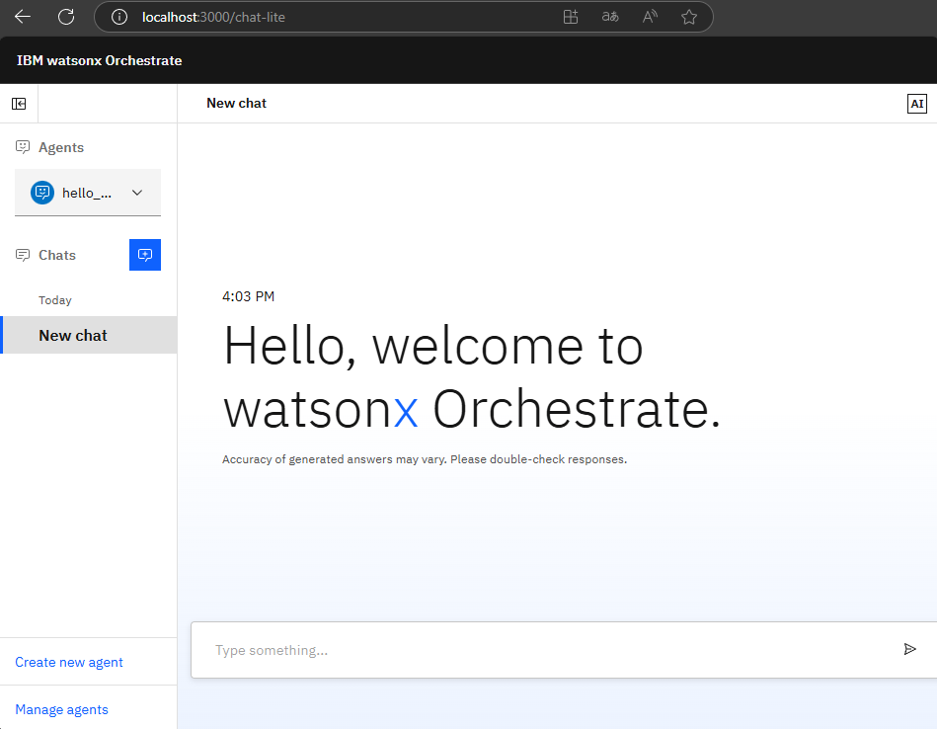Click the New chat page title
The width and height of the screenshot is (937, 729).
237,103
